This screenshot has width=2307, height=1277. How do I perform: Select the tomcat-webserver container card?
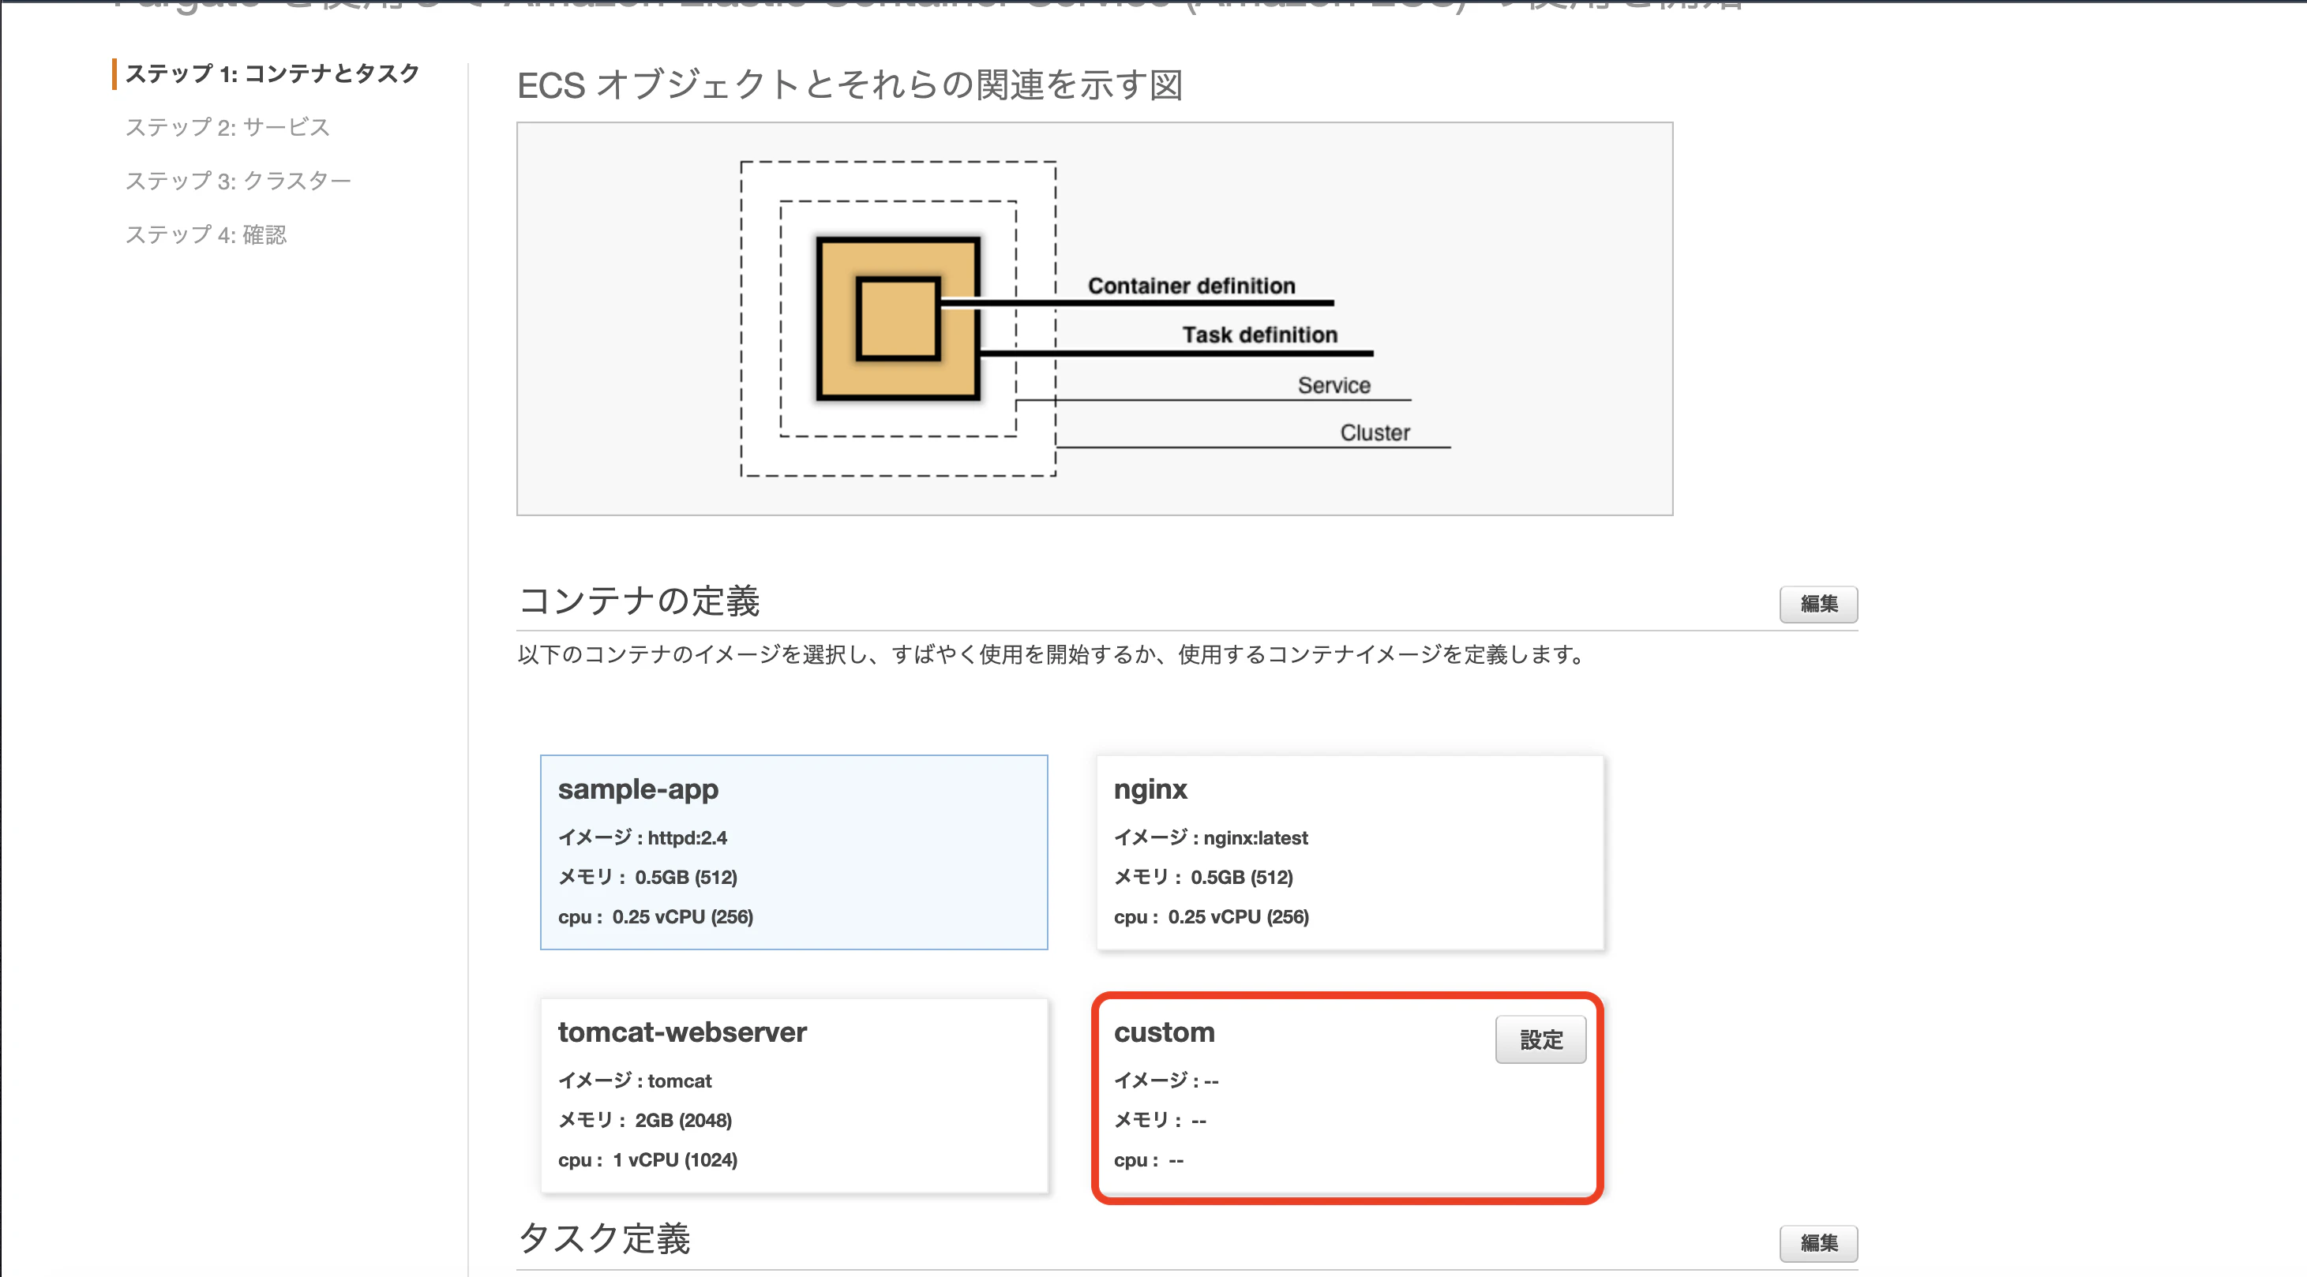tap(793, 1095)
